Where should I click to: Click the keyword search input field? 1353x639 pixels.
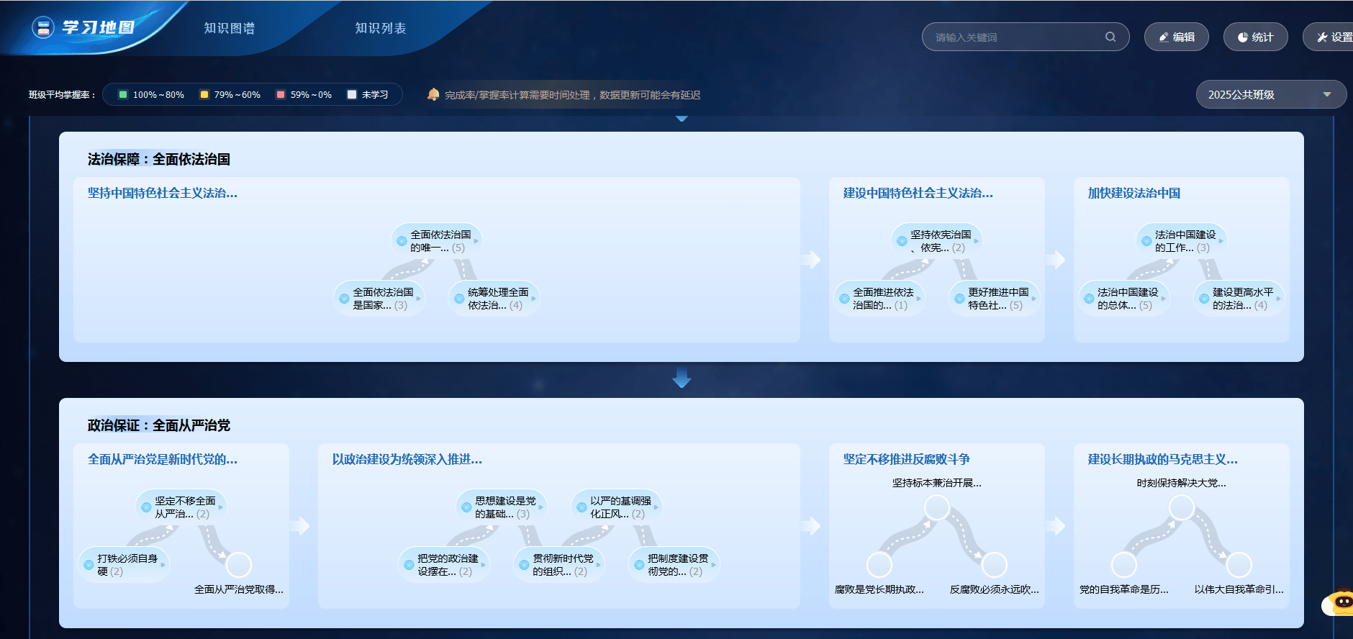(1015, 37)
